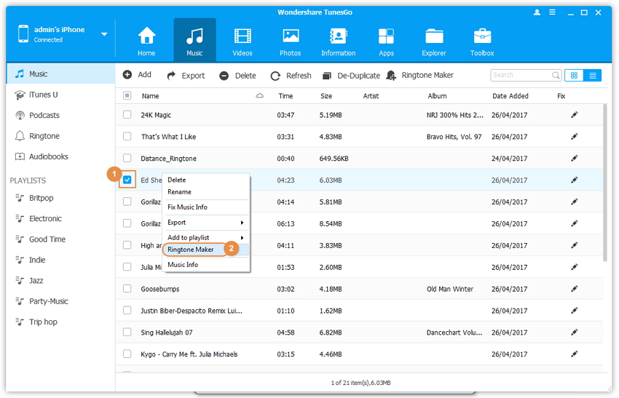
Task: Tick the checkbox for Goosebumps
Action: pos(127,289)
